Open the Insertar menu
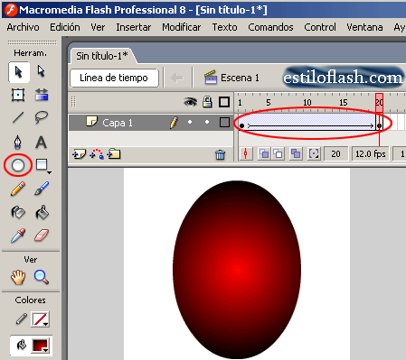Viewport: 406px width, 360px height. click(134, 27)
